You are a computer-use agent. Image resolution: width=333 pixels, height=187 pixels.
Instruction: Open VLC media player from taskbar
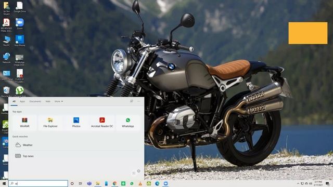pos(140,183)
